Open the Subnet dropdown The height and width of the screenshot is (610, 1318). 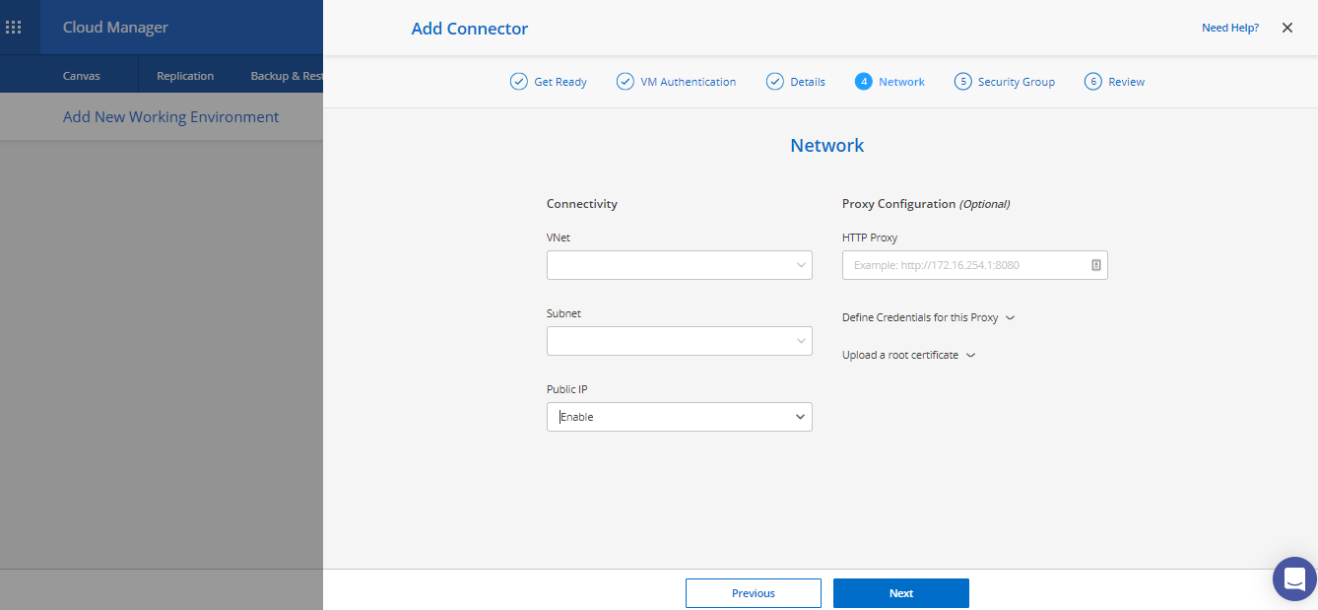(679, 341)
